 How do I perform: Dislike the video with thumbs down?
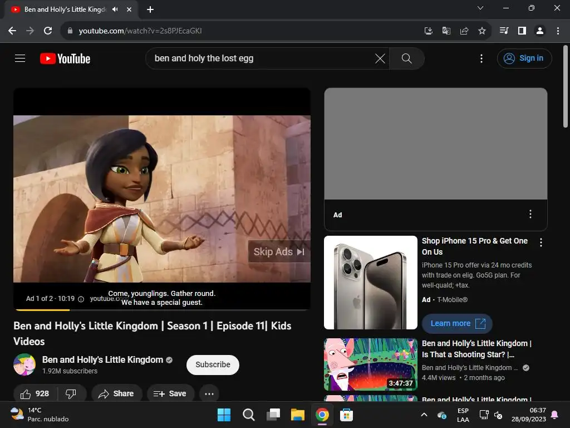point(71,393)
